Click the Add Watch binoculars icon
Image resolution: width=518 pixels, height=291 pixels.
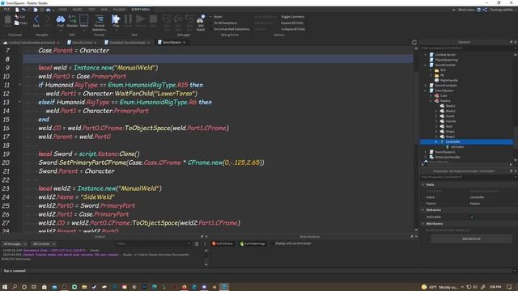201,19
